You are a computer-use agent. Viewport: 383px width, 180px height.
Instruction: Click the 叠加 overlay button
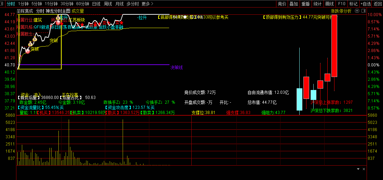click(293, 4)
